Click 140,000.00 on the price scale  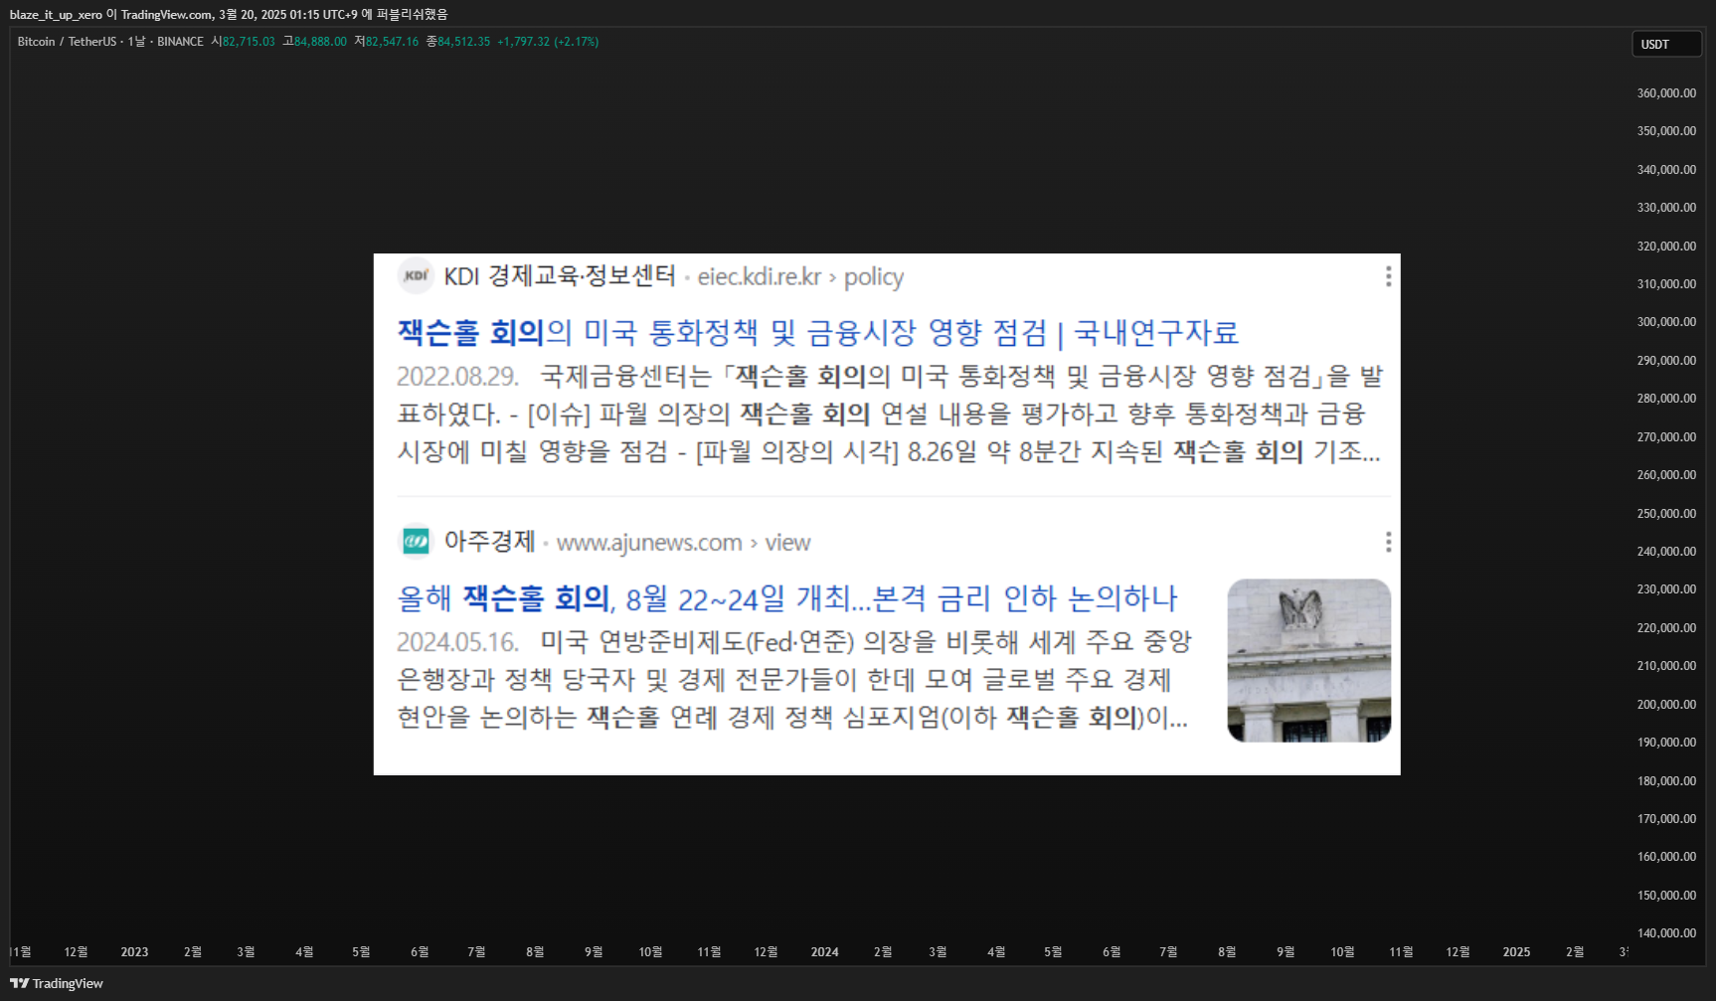(x=1666, y=932)
